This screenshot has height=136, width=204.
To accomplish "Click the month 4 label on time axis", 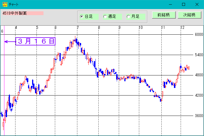I will point(16,27).
